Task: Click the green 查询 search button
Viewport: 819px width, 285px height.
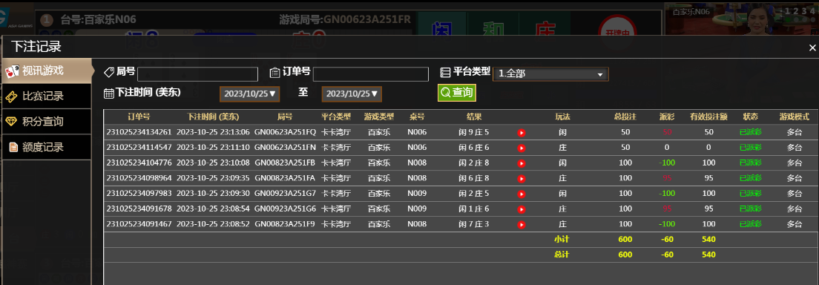Action: coord(457,93)
